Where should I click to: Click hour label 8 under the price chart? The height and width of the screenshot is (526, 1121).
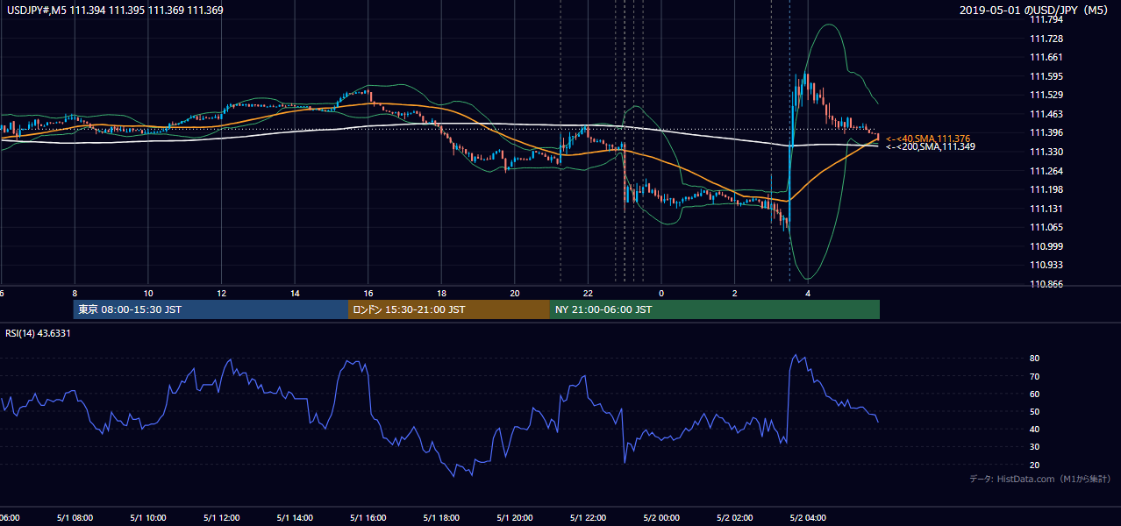click(x=75, y=293)
